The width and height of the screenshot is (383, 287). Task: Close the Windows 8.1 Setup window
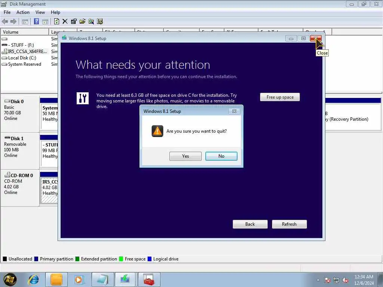pyautogui.click(x=316, y=38)
